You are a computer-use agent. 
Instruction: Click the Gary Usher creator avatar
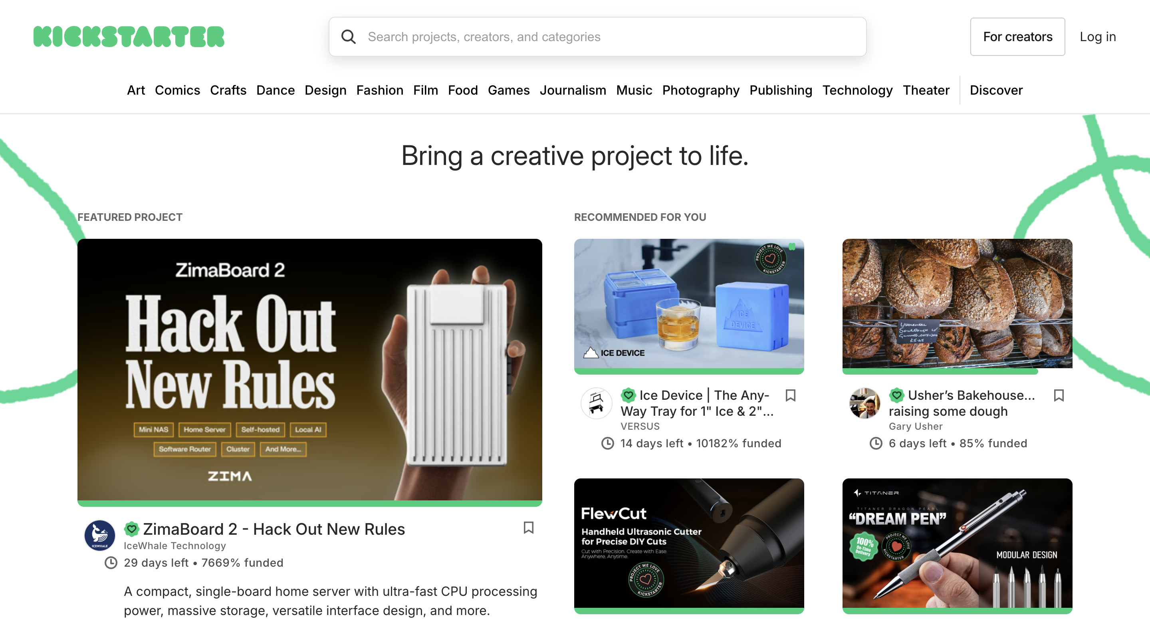pos(865,403)
